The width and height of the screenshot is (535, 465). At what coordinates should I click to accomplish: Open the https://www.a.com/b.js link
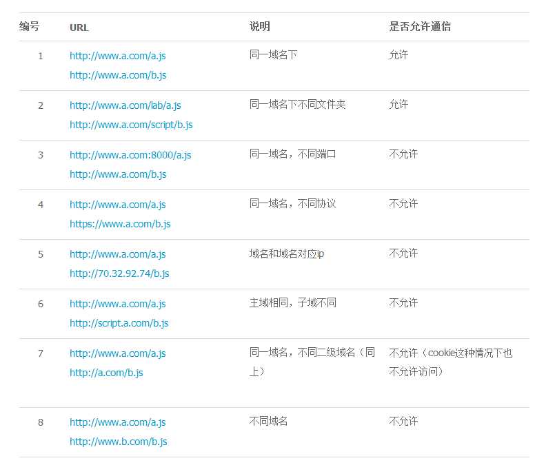(x=120, y=225)
